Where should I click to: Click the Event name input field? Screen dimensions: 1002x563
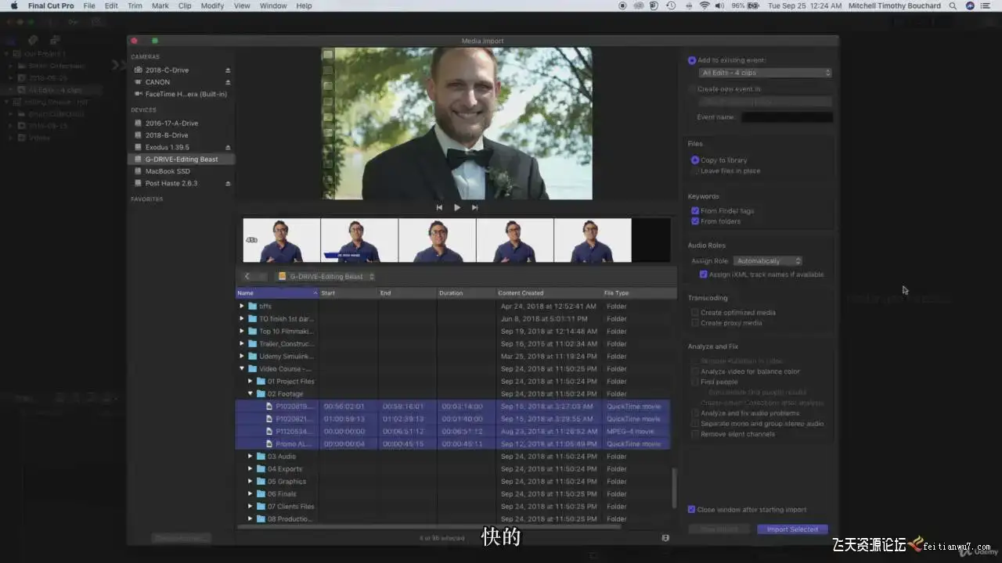787,117
